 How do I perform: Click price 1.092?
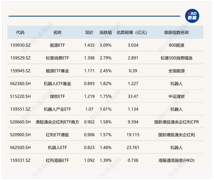point(89,160)
